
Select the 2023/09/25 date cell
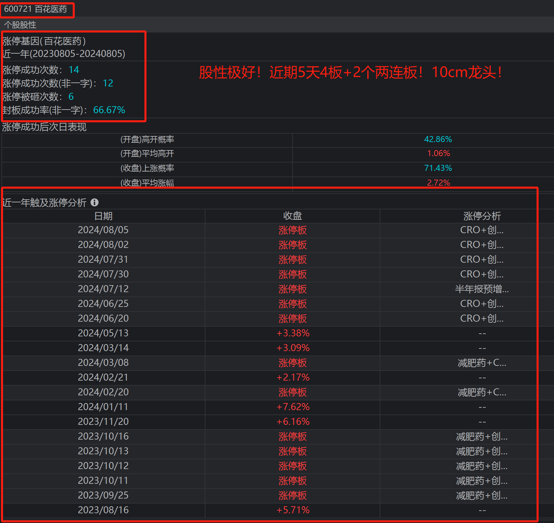[103, 495]
